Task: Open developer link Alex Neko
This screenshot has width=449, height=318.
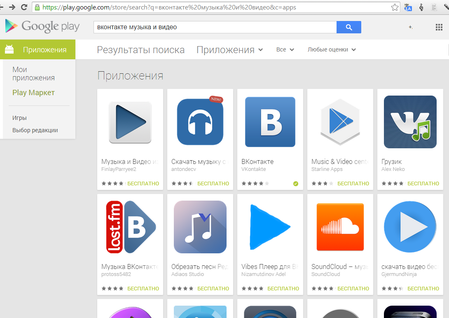Action: coord(393,169)
